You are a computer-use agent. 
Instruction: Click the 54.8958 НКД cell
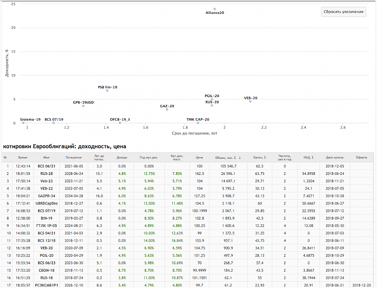coord(308,174)
